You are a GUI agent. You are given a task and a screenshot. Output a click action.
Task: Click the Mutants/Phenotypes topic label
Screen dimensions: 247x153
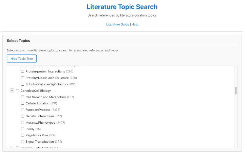pyautogui.click(x=40, y=123)
